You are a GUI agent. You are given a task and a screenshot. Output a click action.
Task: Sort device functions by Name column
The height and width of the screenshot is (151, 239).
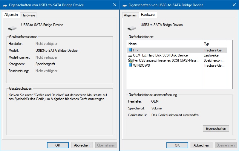[x=164, y=44]
